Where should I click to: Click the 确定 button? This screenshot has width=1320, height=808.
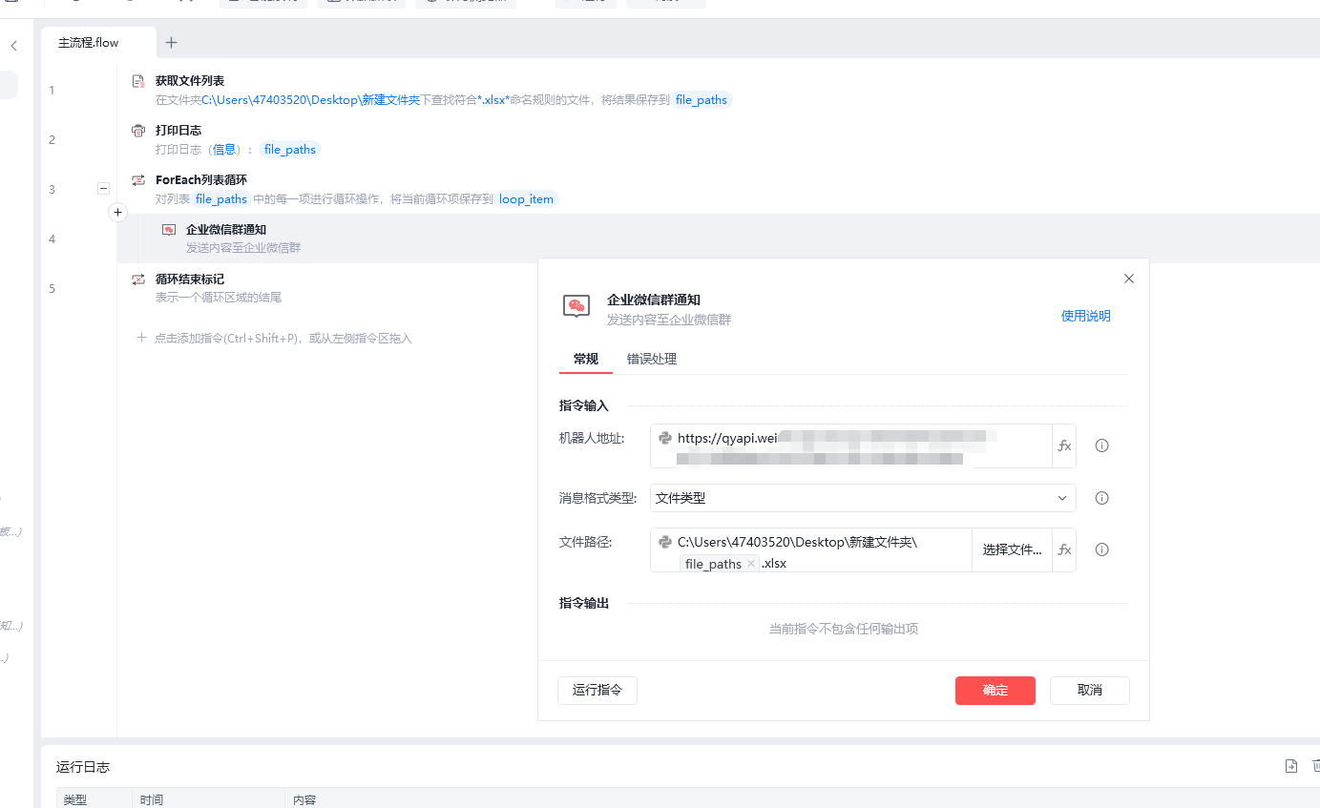(995, 691)
